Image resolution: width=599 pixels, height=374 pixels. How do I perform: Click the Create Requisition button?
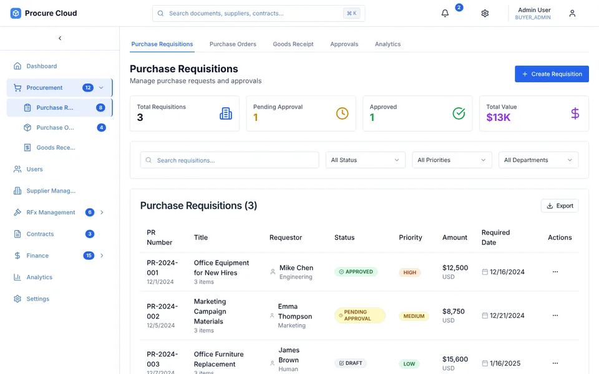click(552, 74)
